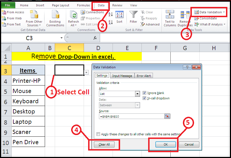Viewport: 231px width, 158px height.
Task: Select the Laptop cell
Action: tap(28, 121)
